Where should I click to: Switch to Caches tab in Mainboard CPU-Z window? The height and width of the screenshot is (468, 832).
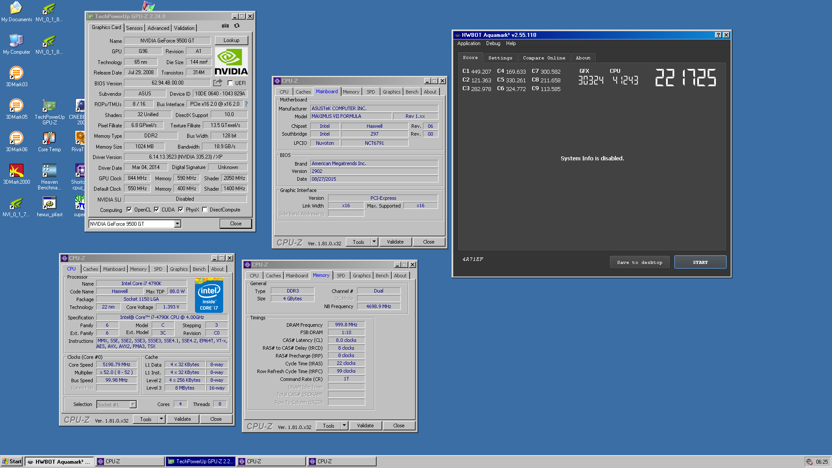pyautogui.click(x=303, y=92)
